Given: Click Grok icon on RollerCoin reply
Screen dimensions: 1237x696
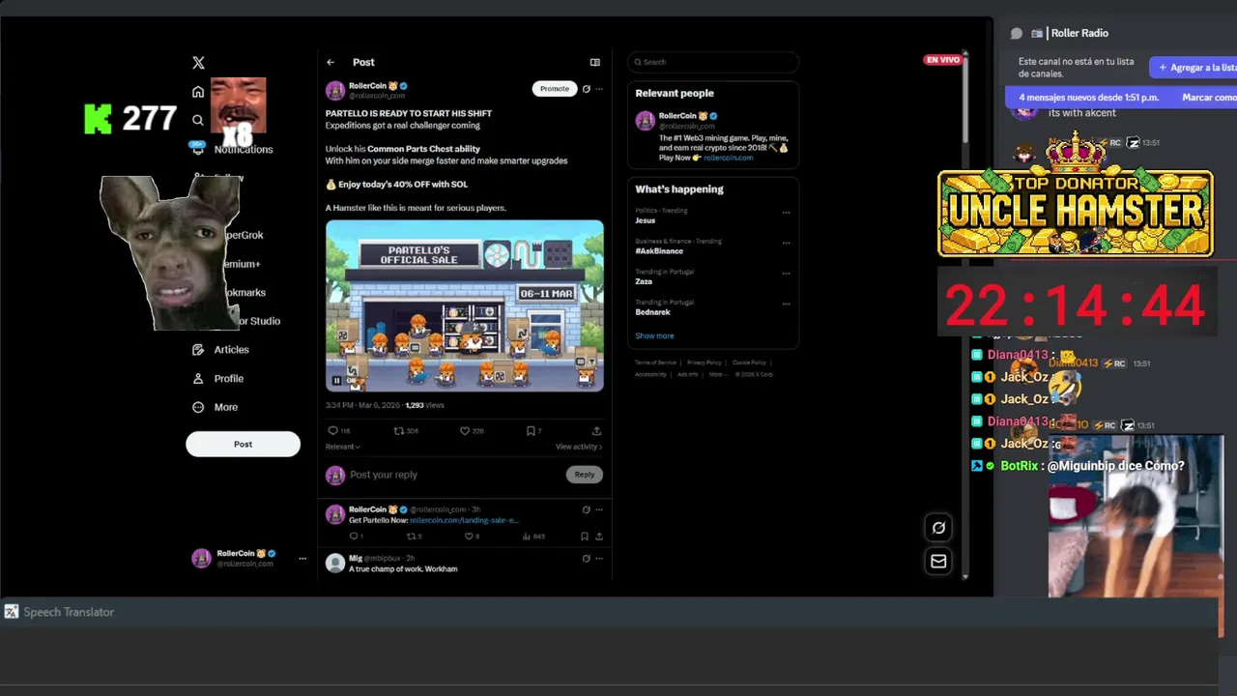Looking at the screenshot, I should [586, 509].
